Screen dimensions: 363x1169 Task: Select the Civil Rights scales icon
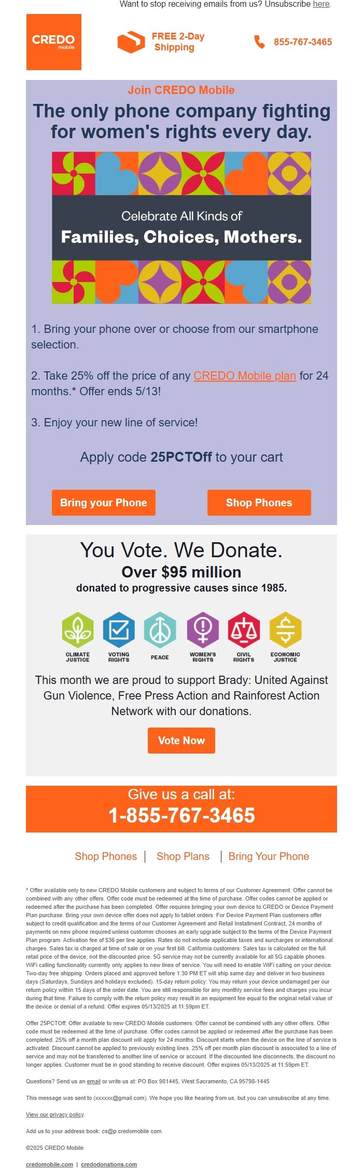244,630
